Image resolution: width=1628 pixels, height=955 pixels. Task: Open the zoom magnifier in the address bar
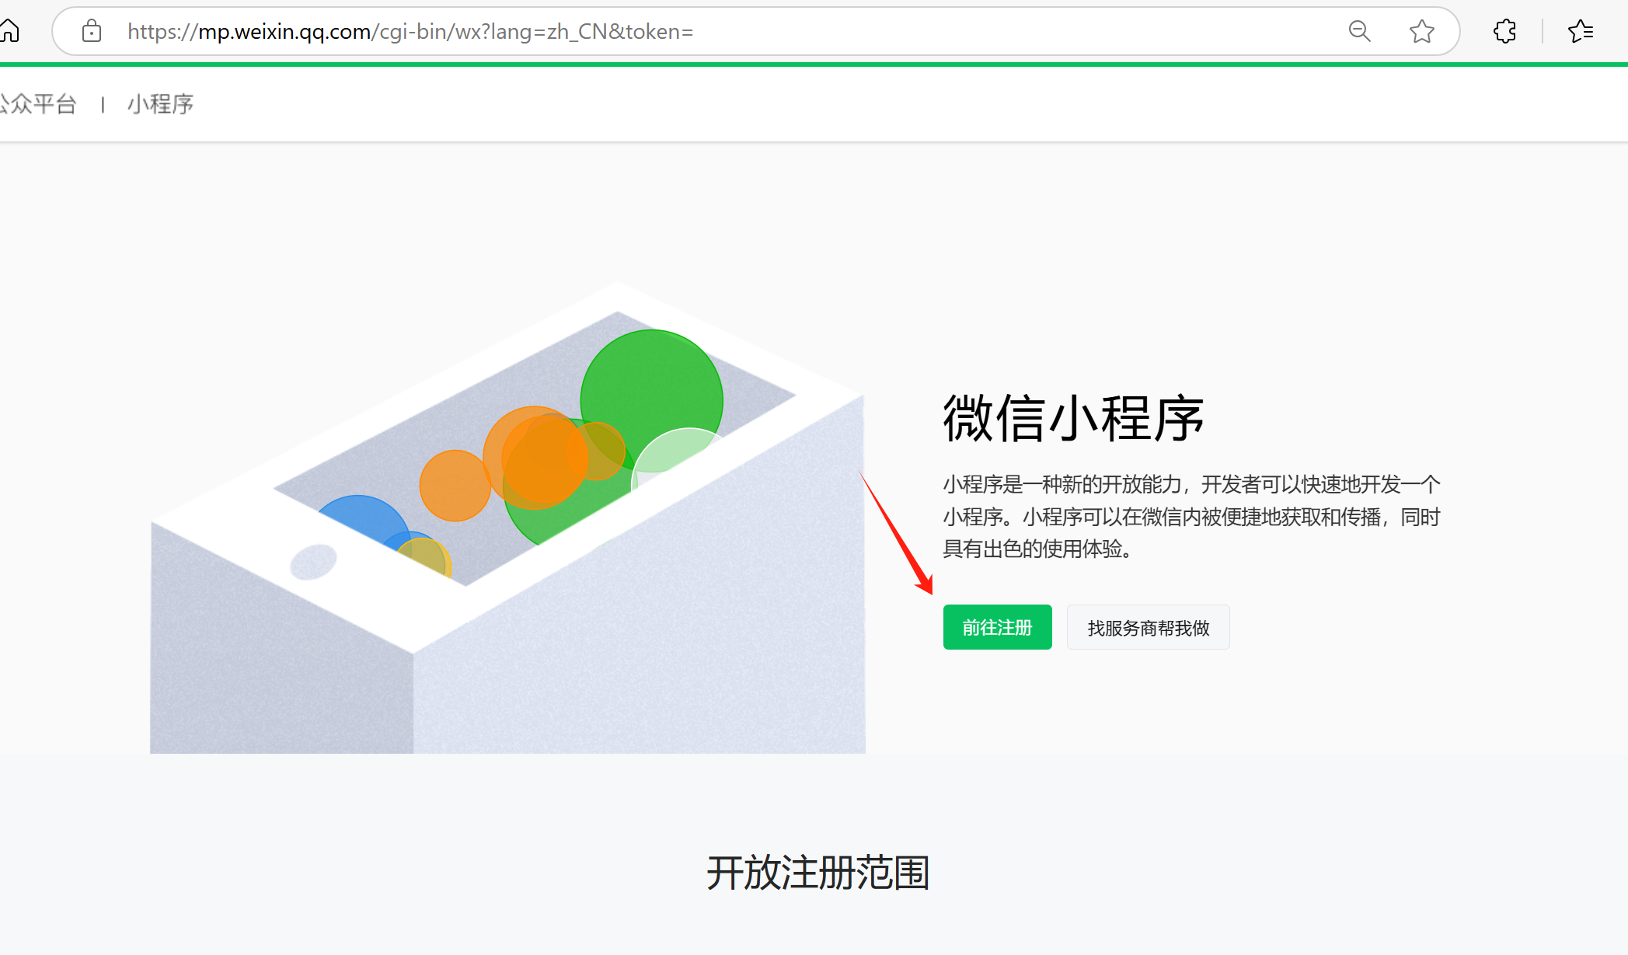click(1359, 31)
